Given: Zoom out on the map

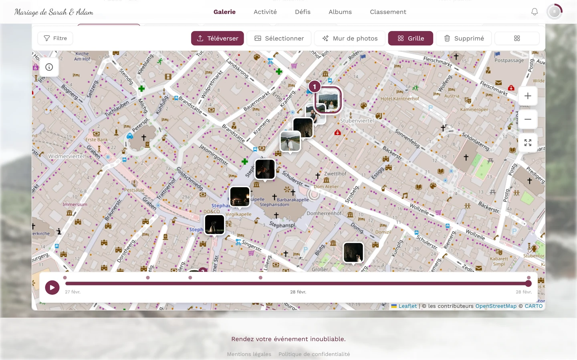Looking at the screenshot, I should 528,119.
